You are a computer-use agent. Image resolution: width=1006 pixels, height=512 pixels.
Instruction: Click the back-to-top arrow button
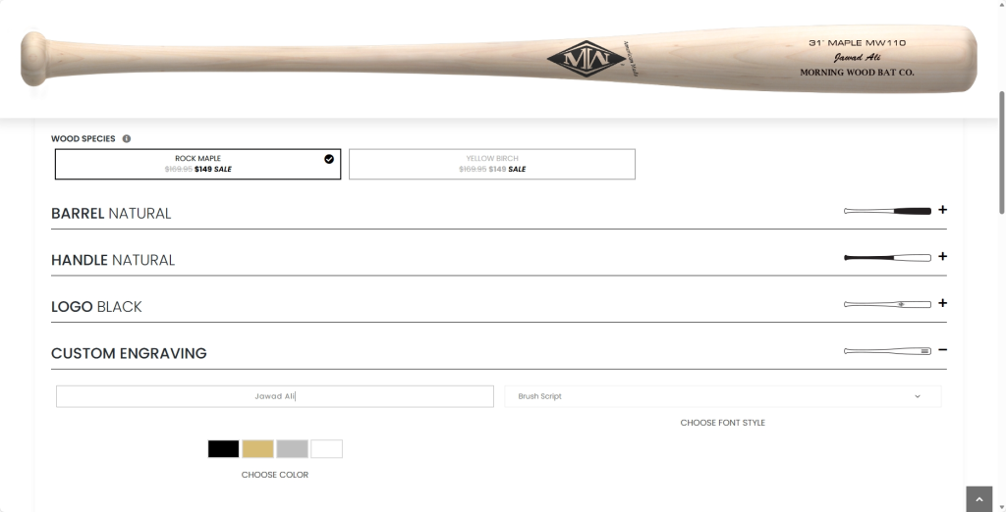(x=979, y=499)
